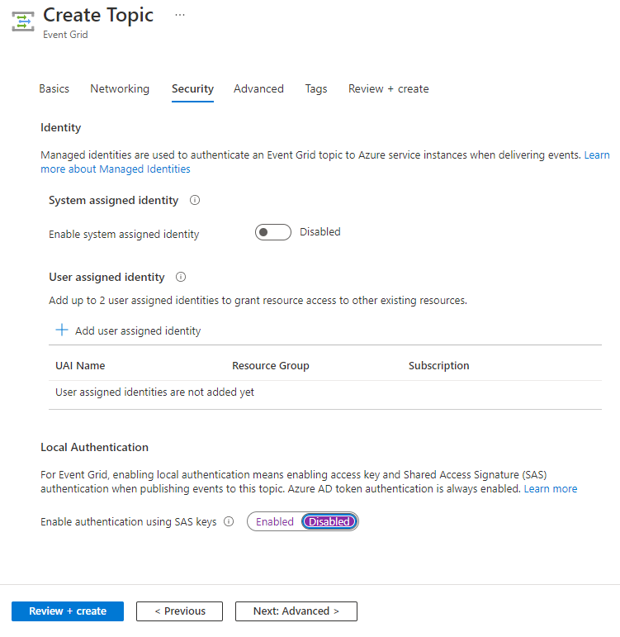Select Disabled for SAS key authentication
Viewport: 620px width, 637px height.
(329, 521)
